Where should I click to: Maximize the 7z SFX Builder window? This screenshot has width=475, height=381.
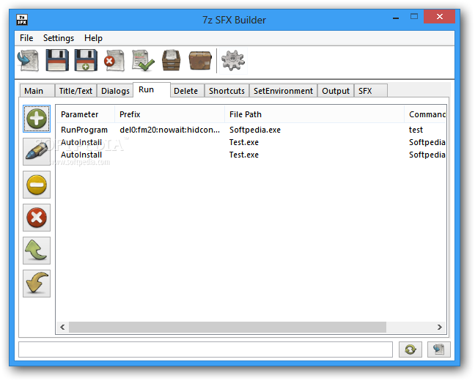click(414, 17)
